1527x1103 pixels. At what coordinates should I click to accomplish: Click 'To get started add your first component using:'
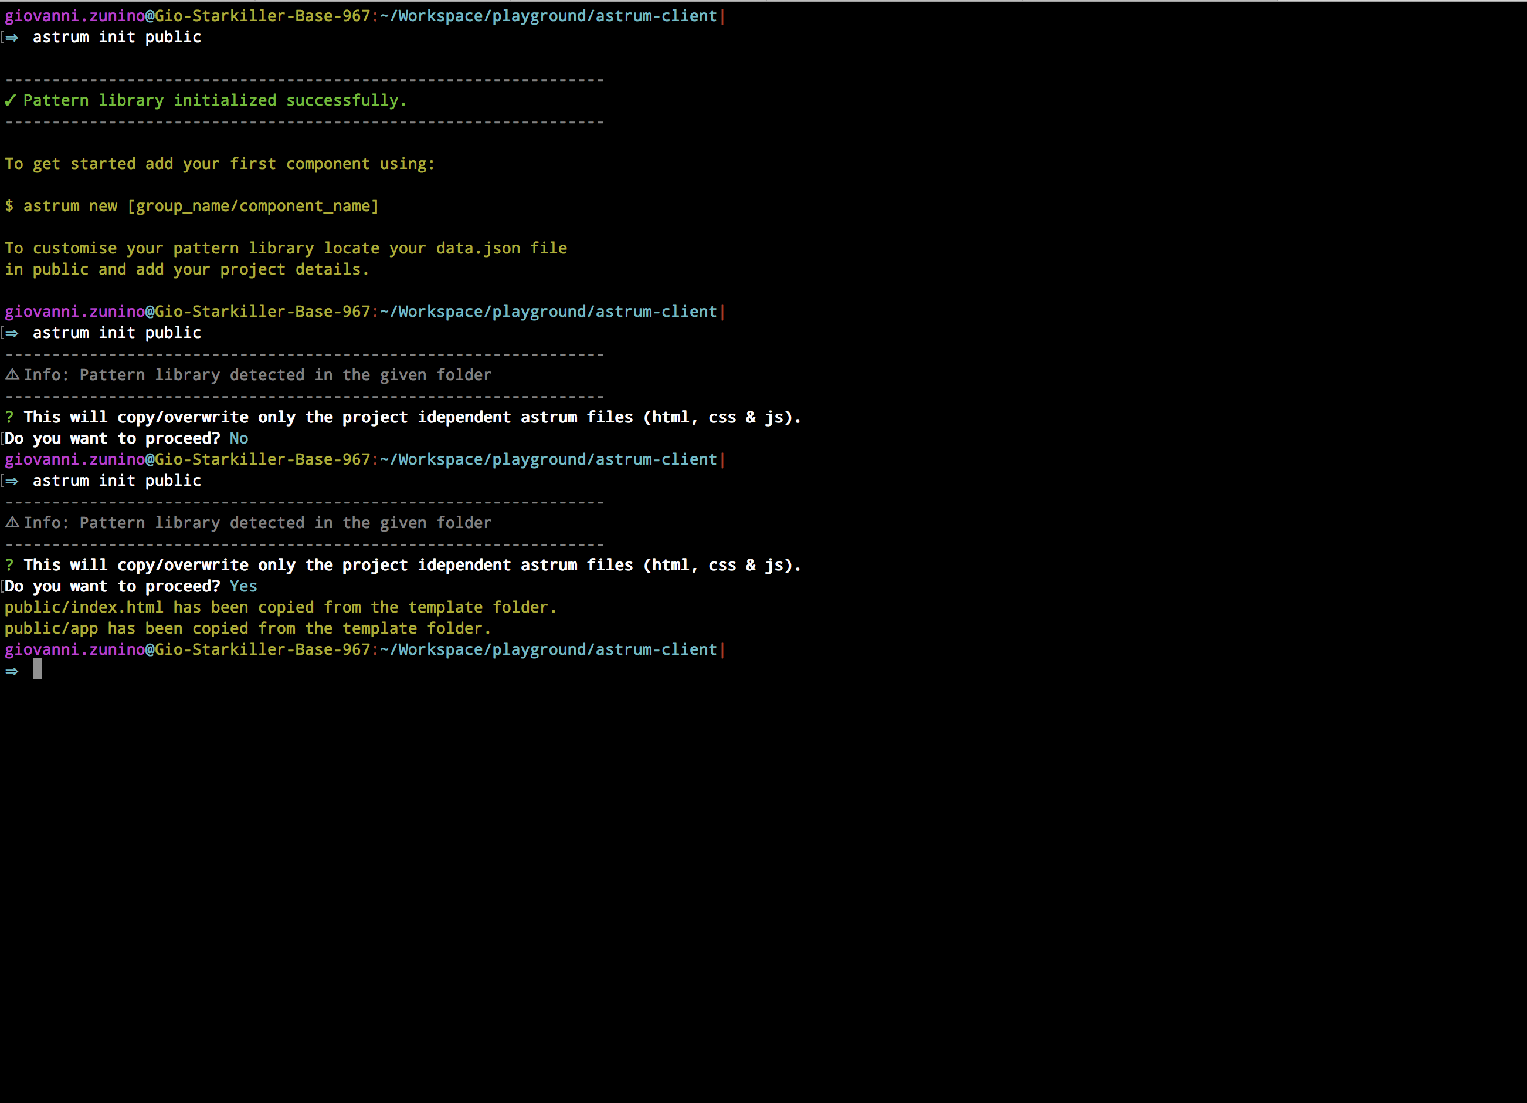click(220, 164)
